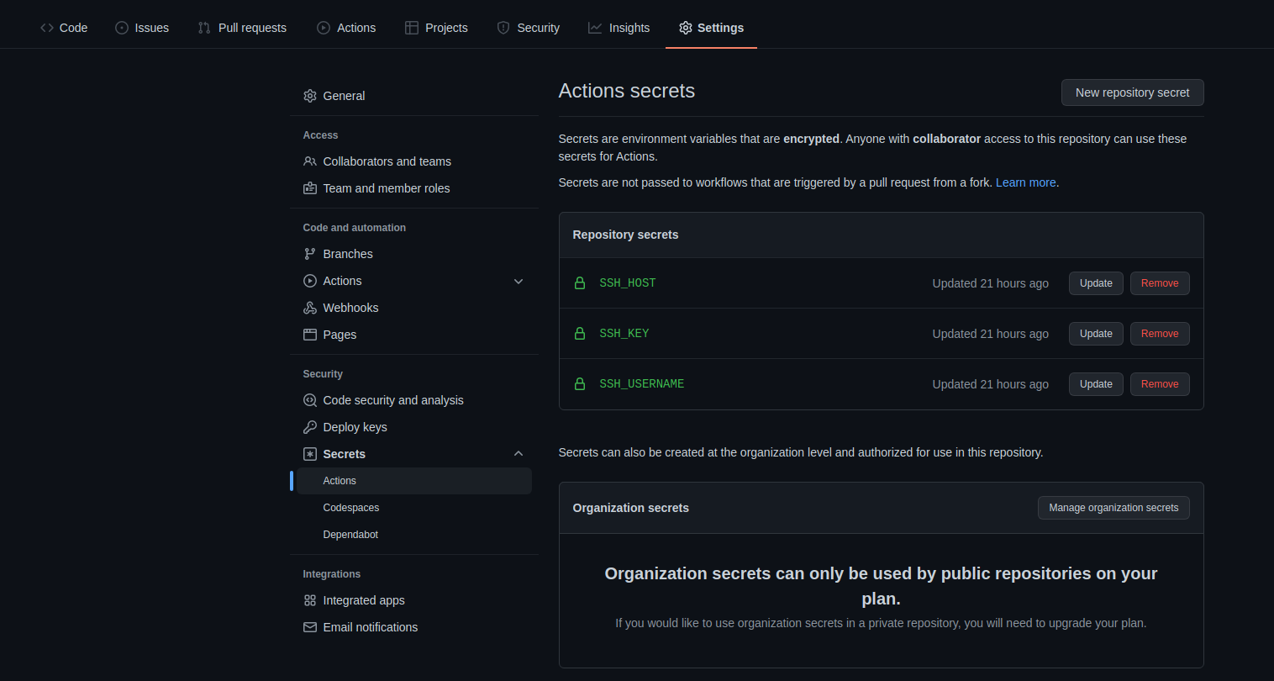Viewport: 1274px width, 681px height.
Task: Go to the Issues tab
Action: point(142,28)
